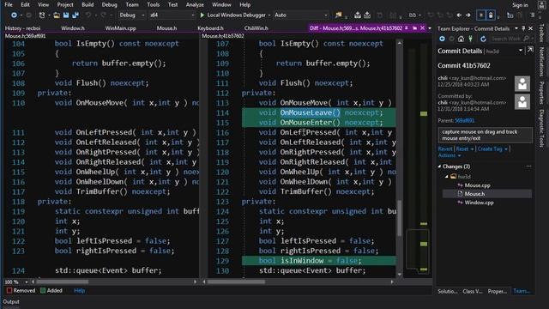
Task: Switch to the History - recboi tab
Action: 23,28
